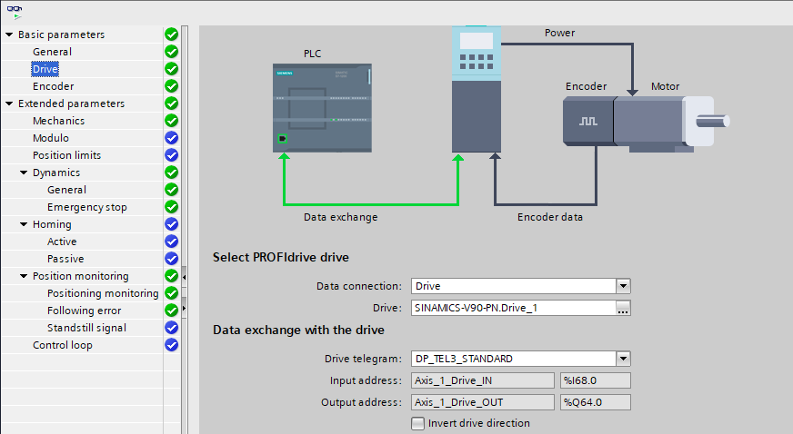
Task: Click the green status icon for Positioning monitoring
Action: coord(172,293)
